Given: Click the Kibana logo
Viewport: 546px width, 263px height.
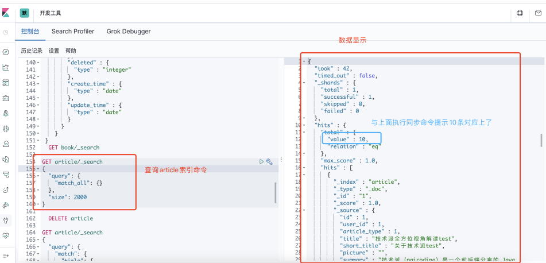Looking at the screenshot, I should click(x=6, y=12).
